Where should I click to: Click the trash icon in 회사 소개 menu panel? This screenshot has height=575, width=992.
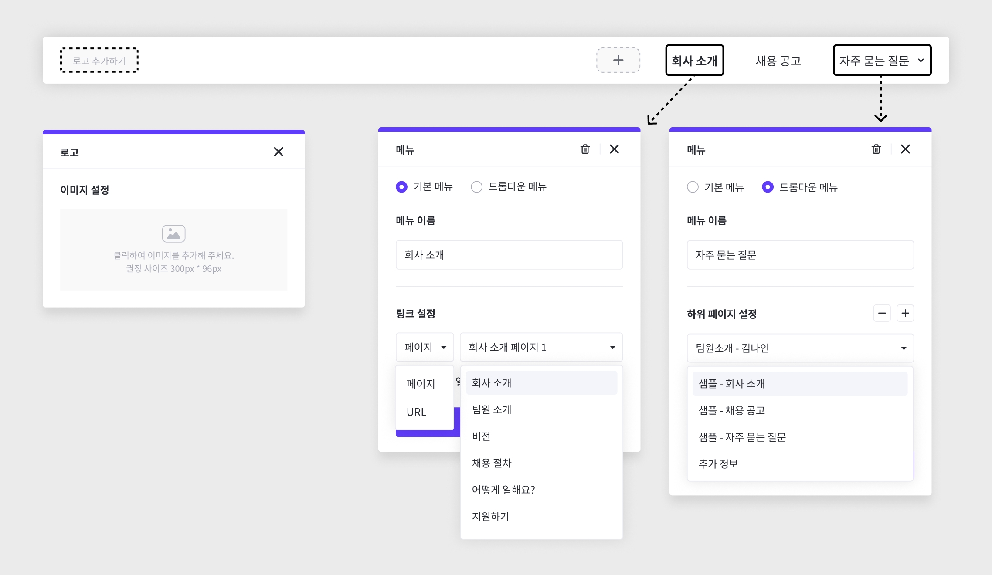point(585,149)
